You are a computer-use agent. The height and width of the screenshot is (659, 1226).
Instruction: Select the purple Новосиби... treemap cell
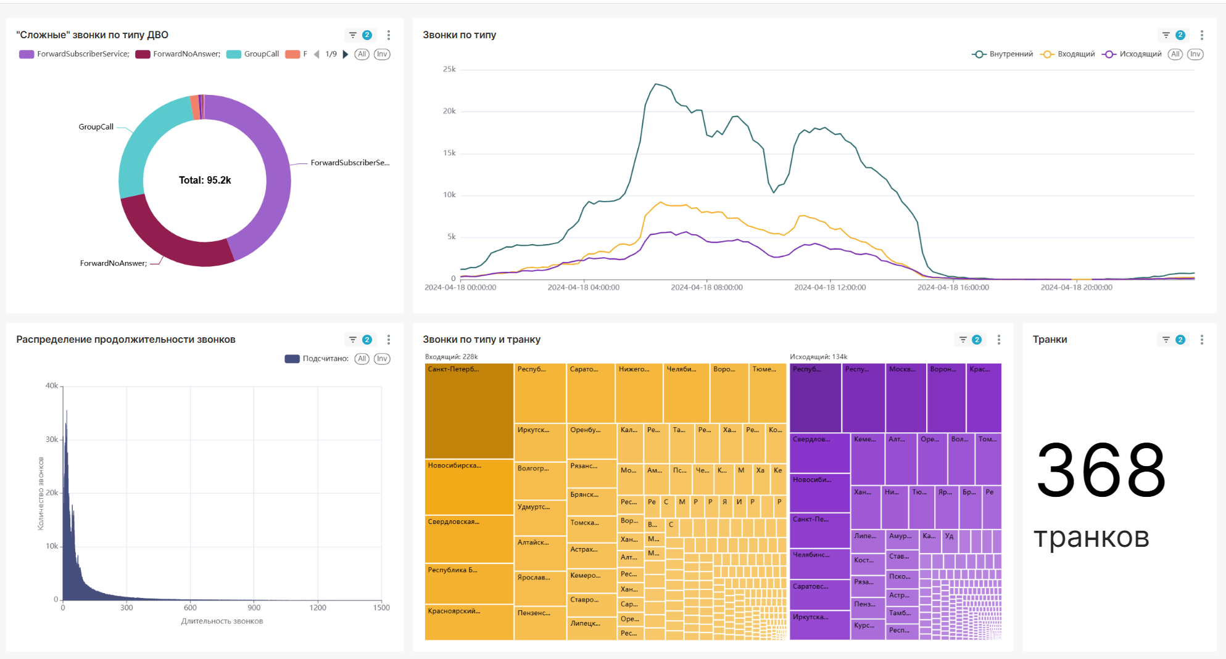[x=820, y=493]
